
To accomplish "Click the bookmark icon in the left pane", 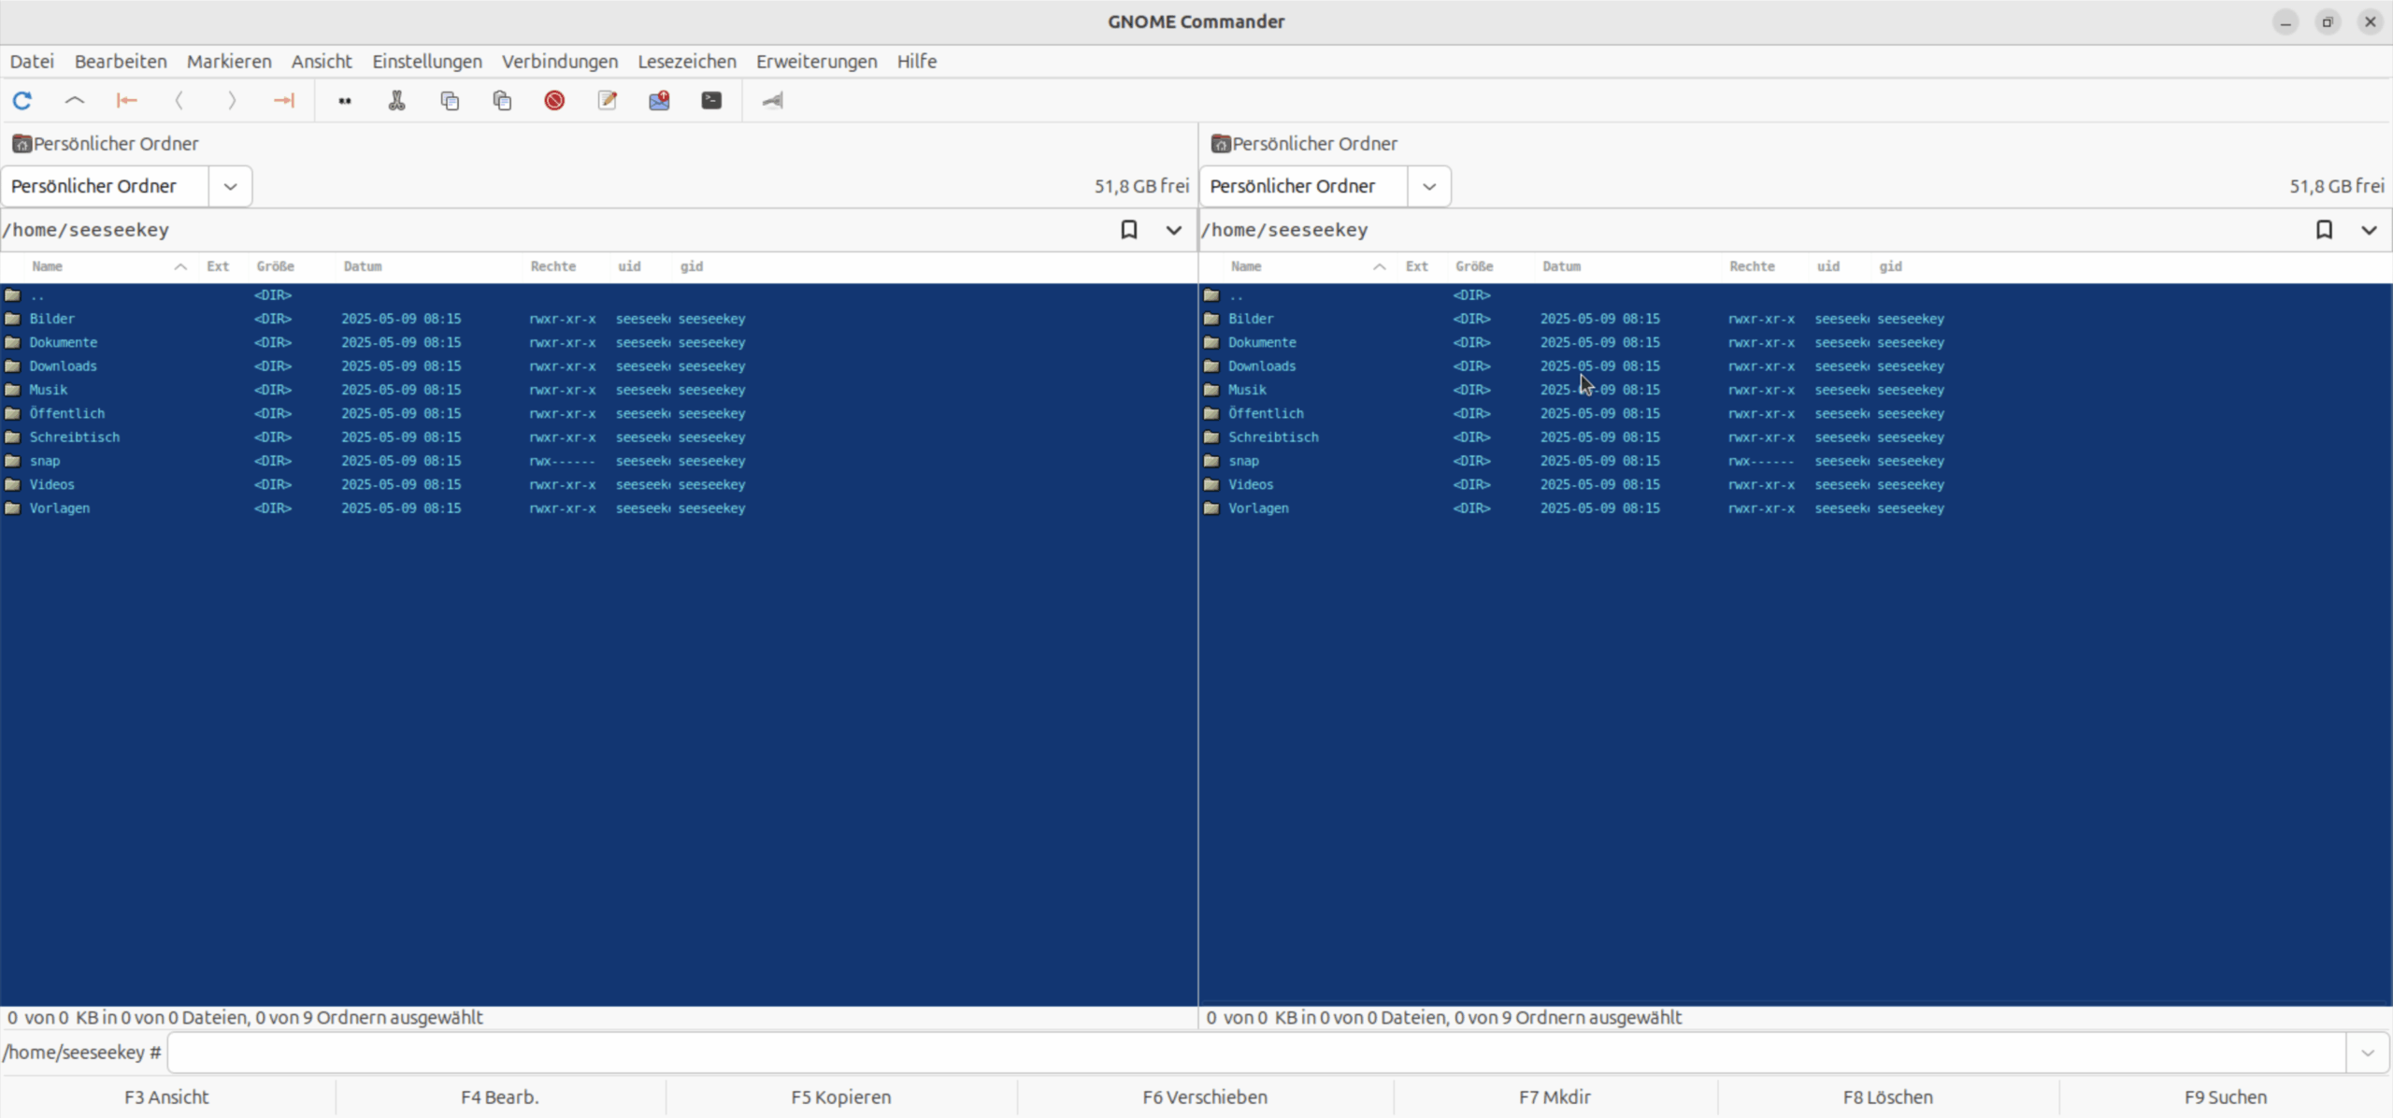I will click(x=1129, y=230).
